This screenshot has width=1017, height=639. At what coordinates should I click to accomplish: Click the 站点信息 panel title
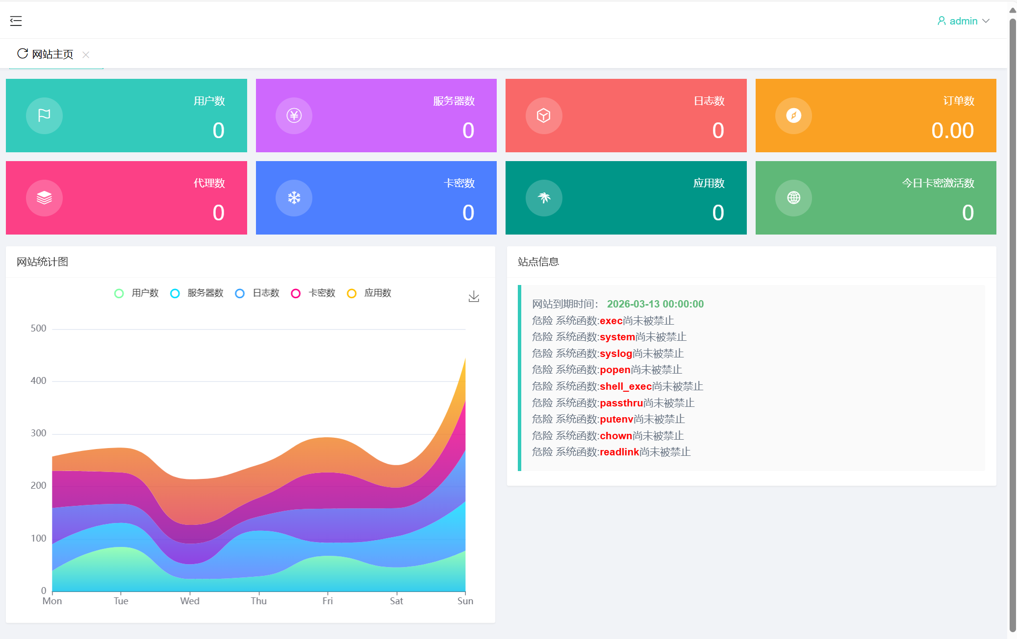coord(538,262)
